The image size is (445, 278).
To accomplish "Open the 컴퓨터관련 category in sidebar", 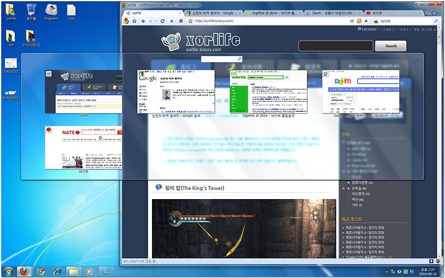I will 362,182.
